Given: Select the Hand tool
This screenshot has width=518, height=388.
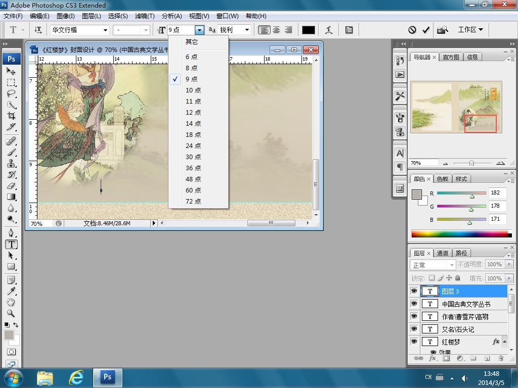Looking at the screenshot, I should click(11, 303).
